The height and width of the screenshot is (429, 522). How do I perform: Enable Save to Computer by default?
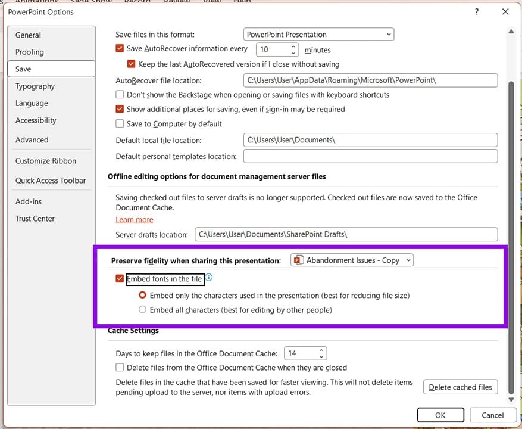120,124
